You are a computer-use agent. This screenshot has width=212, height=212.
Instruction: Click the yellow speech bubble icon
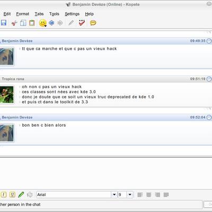(x=93, y=23)
